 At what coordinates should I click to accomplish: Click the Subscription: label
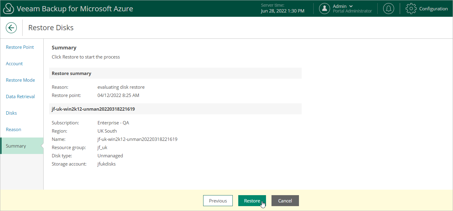click(65, 123)
